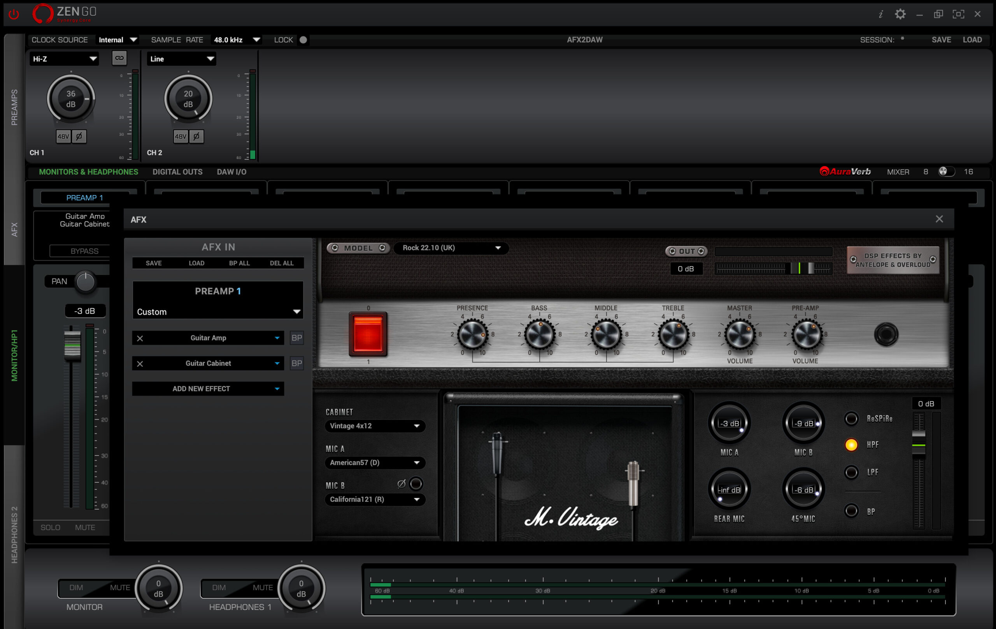Toggle CH 1 phase invert icon

[x=79, y=136]
